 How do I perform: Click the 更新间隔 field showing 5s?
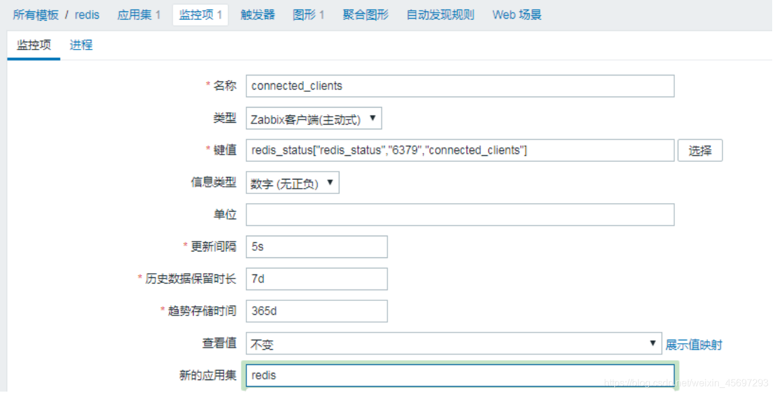[x=316, y=247]
